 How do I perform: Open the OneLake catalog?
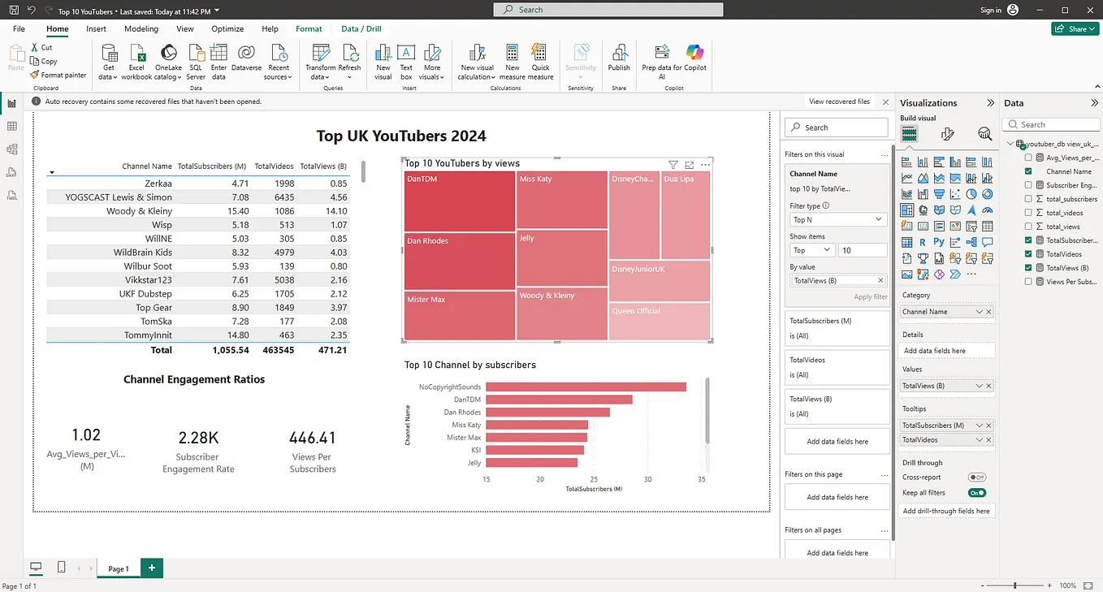pyautogui.click(x=168, y=62)
